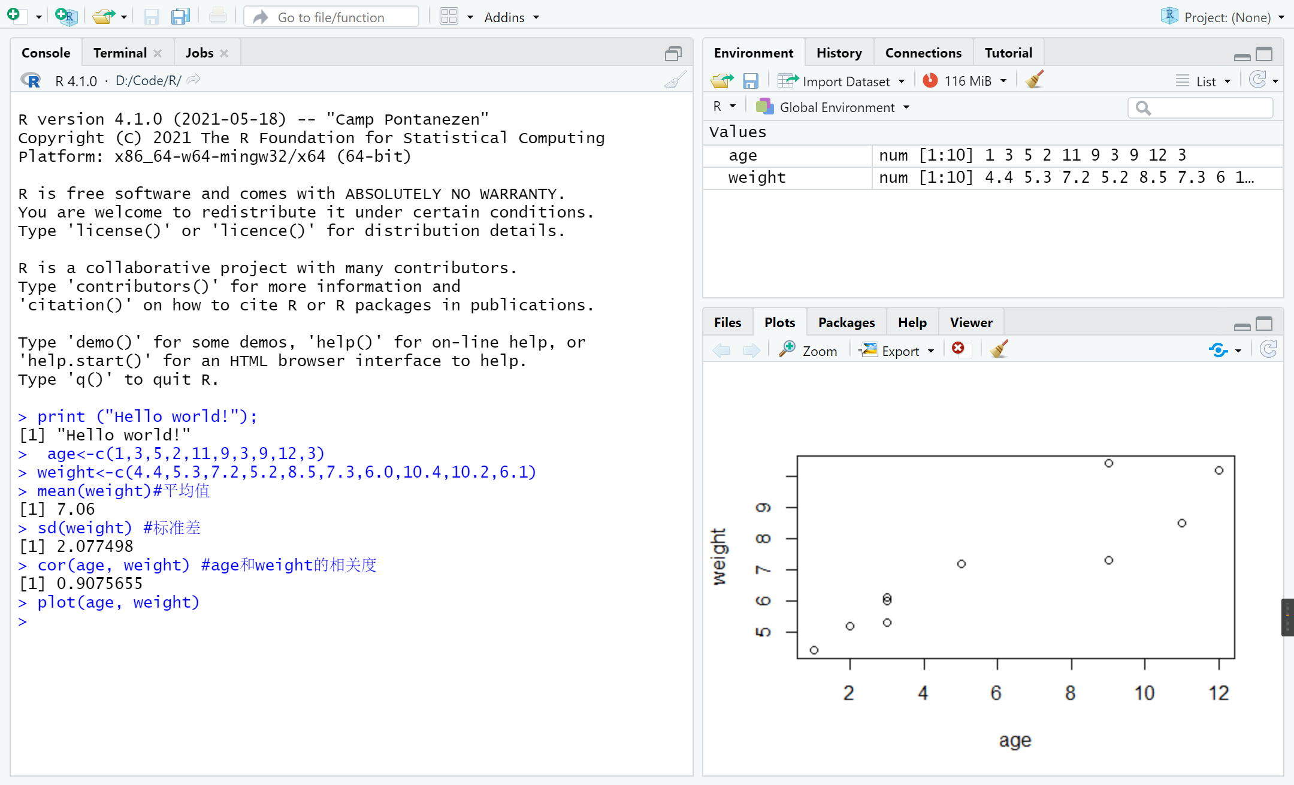Click the Print document icon
Image resolution: width=1294 pixels, height=785 pixels.
217,16
